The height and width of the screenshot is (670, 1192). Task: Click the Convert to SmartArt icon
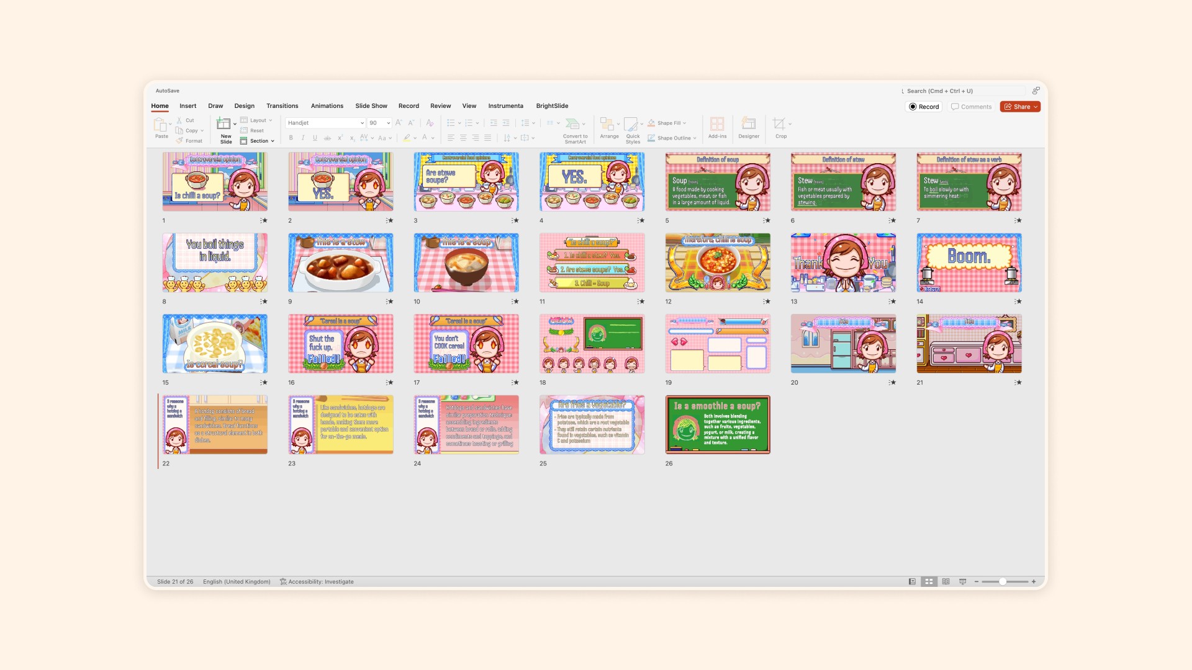click(573, 124)
